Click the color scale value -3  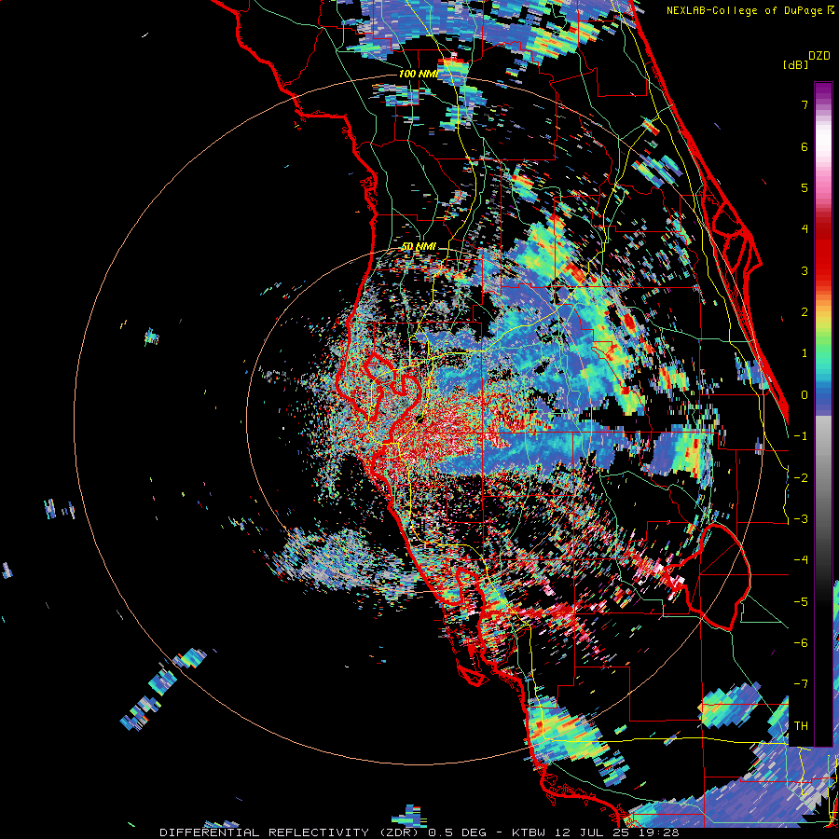click(x=801, y=519)
